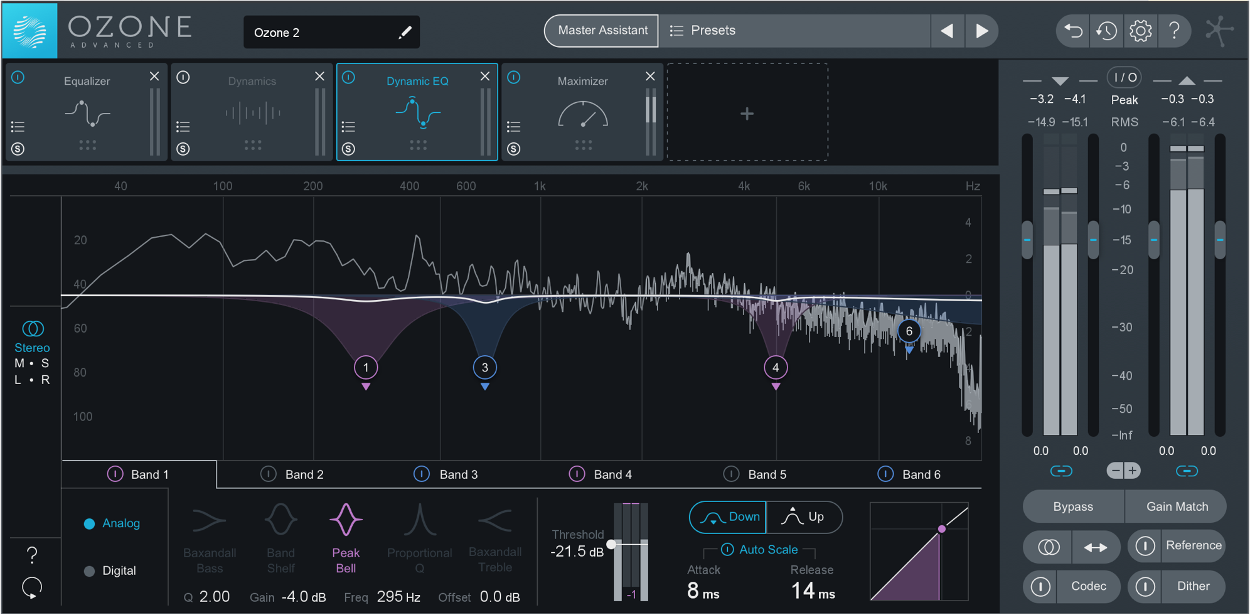Open Dynamic EQ module preset list icon

coord(348,127)
